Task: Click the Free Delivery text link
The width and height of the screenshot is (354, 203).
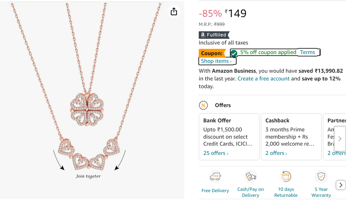Action: pos(215,190)
